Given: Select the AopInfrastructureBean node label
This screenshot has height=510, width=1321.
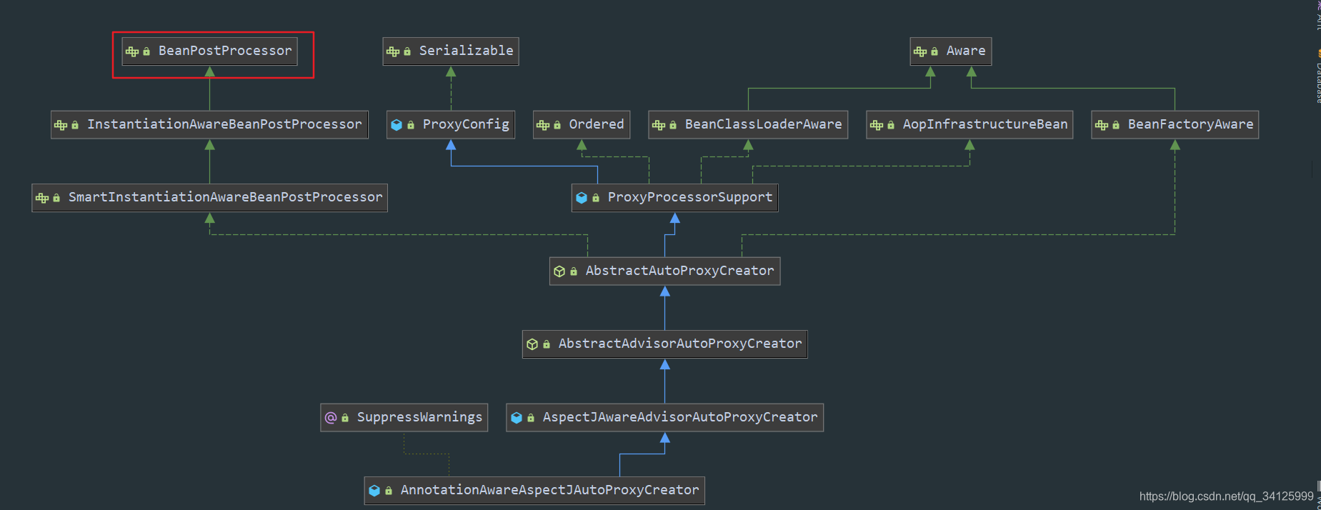Looking at the screenshot, I should (x=985, y=124).
